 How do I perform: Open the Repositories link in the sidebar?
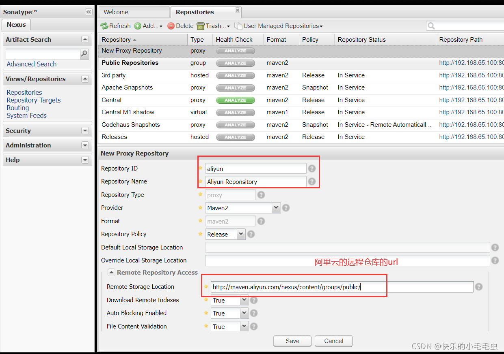pyautogui.click(x=24, y=92)
